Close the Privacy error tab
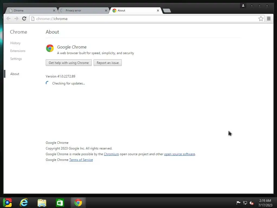The height and width of the screenshot is (208, 277). [x=106, y=11]
